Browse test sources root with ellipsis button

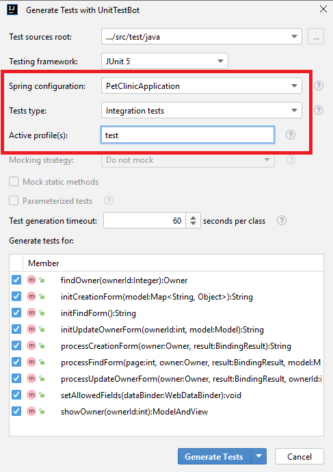coord(316,37)
